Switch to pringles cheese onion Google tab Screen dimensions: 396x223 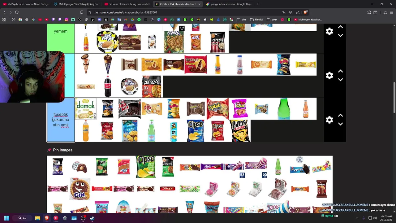point(229,4)
